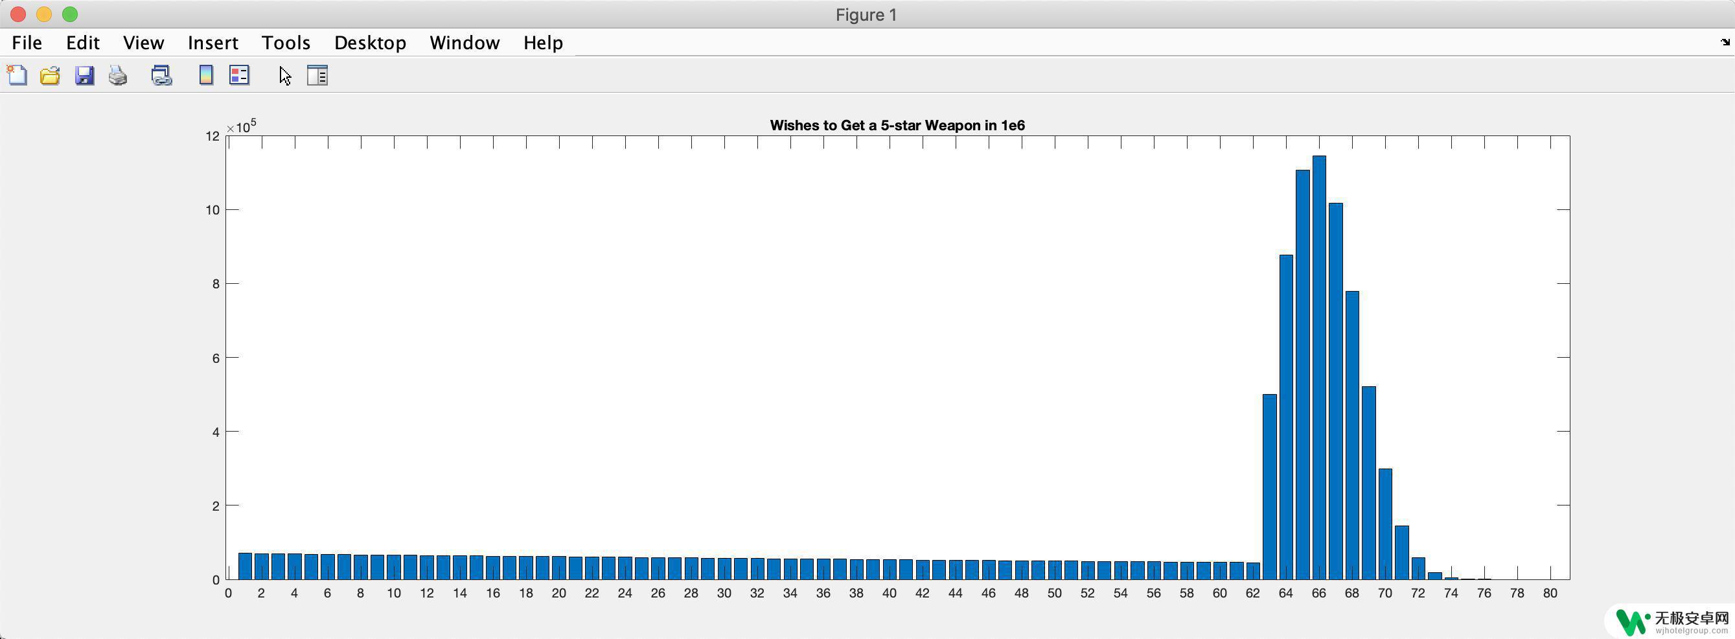
Task: Click the y-axis exponent label ×10^5
Action: (x=241, y=127)
